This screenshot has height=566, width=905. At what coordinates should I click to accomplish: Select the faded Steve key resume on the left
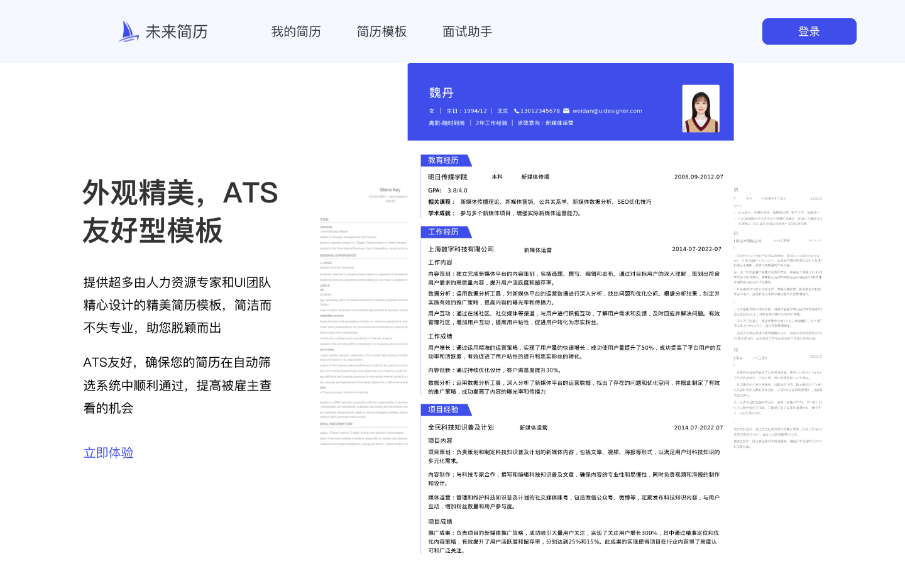click(363, 314)
